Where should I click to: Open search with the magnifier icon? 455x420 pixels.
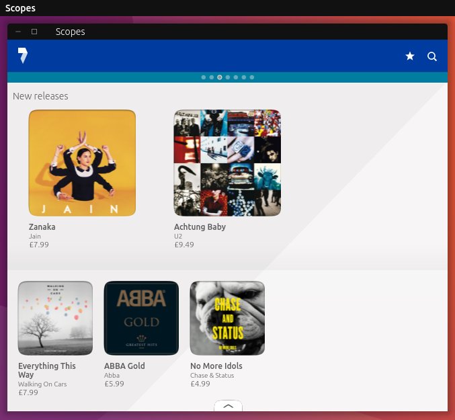click(x=431, y=56)
